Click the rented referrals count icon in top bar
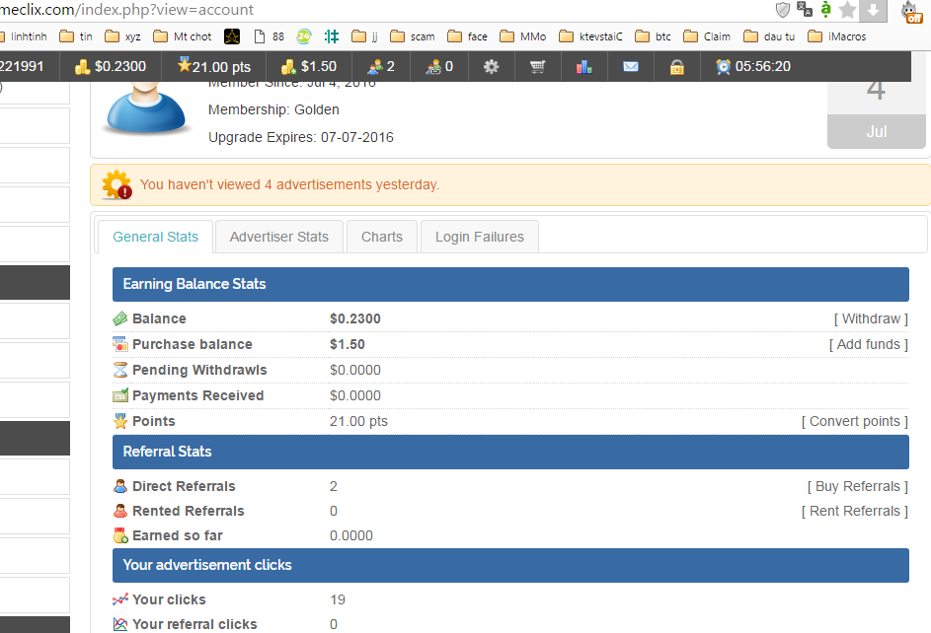This screenshot has width=931, height=633. [433, 66]
